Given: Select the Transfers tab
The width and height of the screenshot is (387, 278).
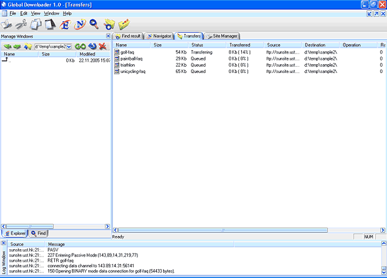Looking at the screenshot, I should (189, 36).
